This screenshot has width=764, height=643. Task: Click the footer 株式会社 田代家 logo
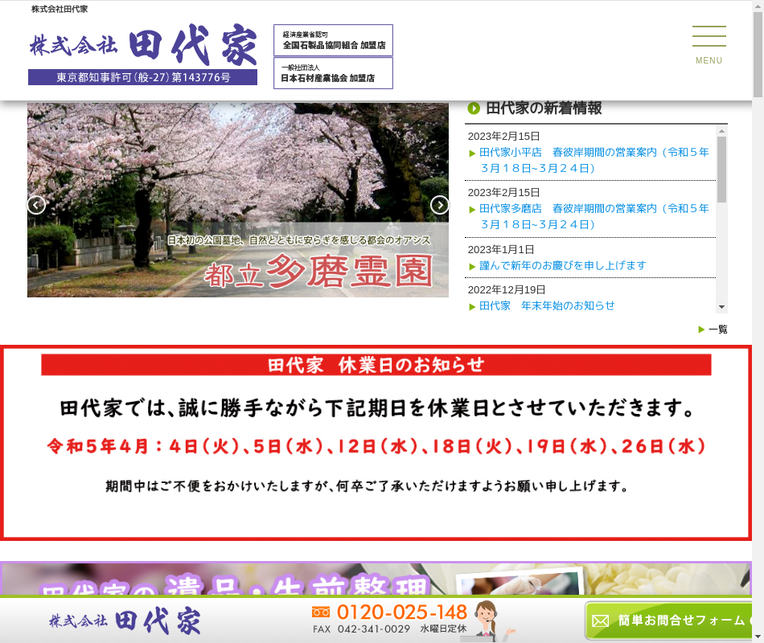point(125,620)
